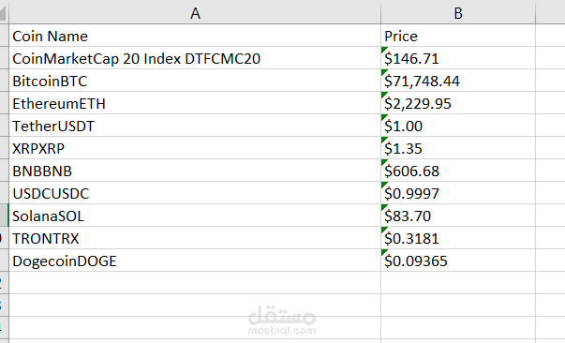Select the cell "EthereumETH"
Viewport: 565px width, 343px height.
point(195,103)
